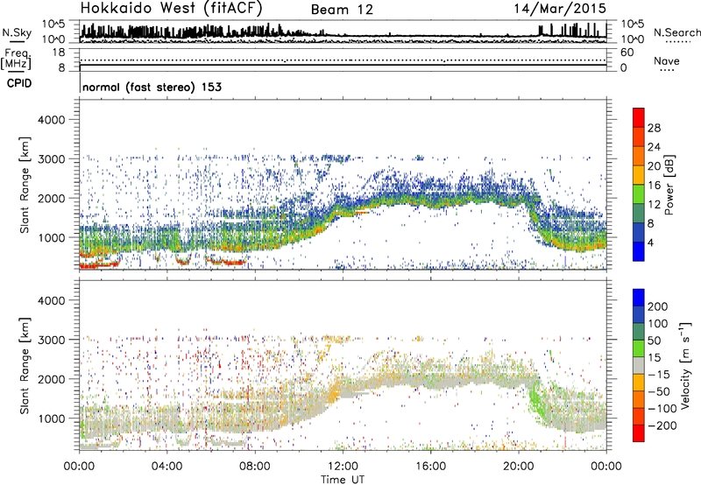Click the '12:00' time tick label
This screenshot has height=485, width=701.
coord(343,467)
